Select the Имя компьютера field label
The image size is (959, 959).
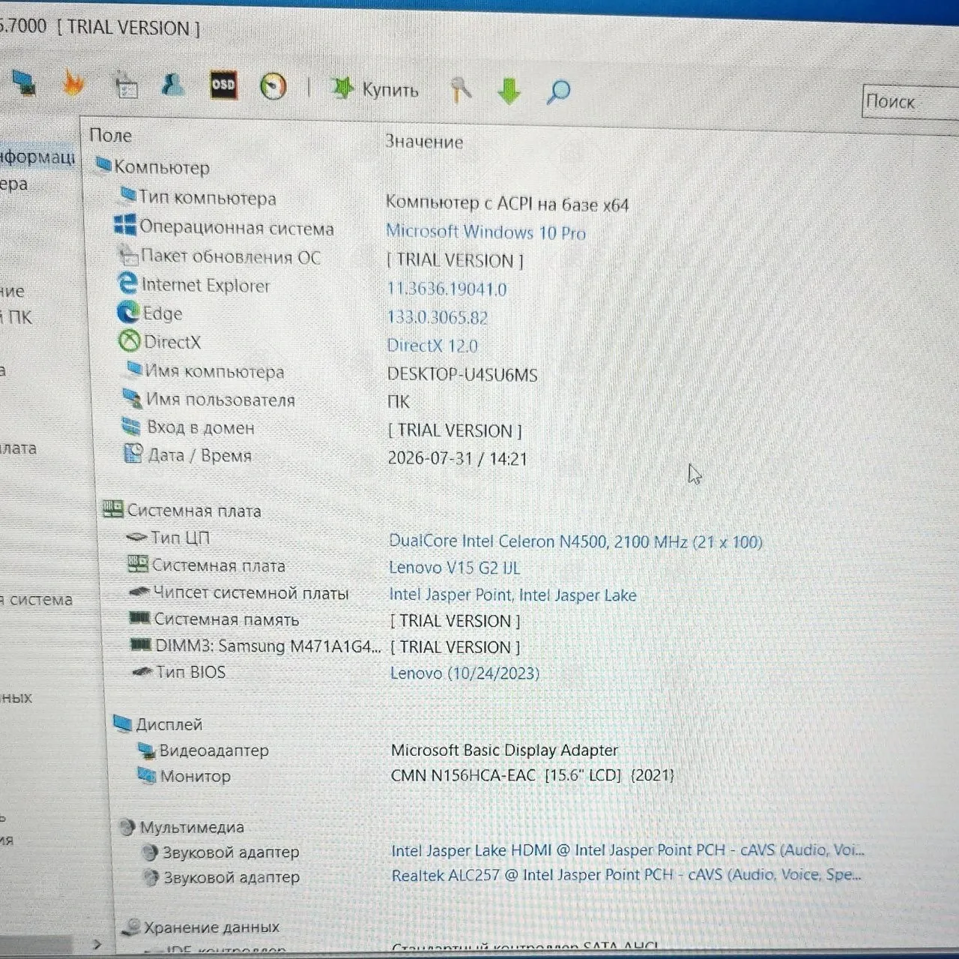pos(214,371)
